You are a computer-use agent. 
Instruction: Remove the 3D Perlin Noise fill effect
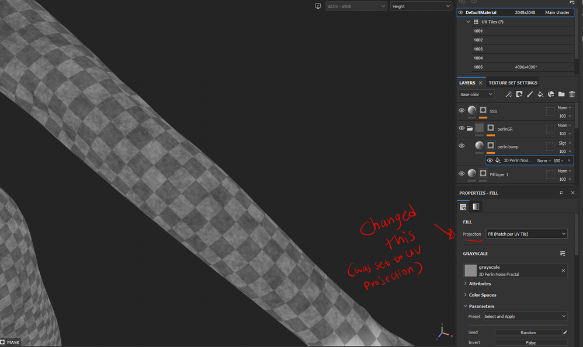click(569, 160)
